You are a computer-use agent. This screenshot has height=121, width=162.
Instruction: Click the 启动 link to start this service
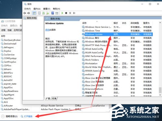(x=47, y=30)
